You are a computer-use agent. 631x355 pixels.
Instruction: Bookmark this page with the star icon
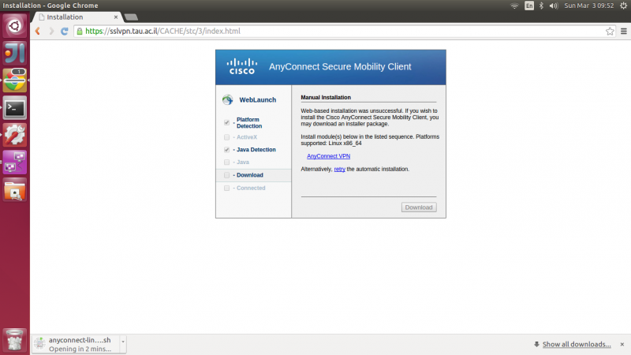[x=610, y=32]
